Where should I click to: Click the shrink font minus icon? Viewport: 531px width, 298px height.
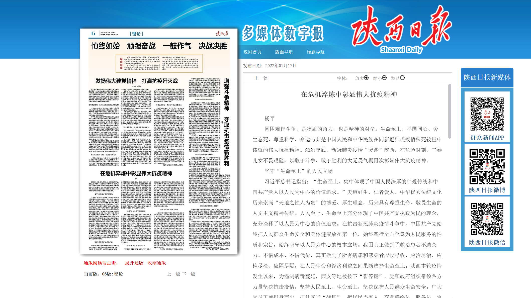tap(384, 78)
